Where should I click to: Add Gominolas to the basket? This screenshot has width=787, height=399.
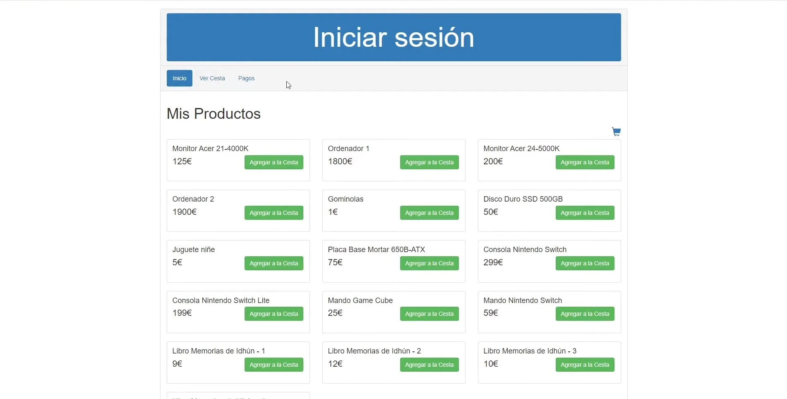[x=429, y=213]
